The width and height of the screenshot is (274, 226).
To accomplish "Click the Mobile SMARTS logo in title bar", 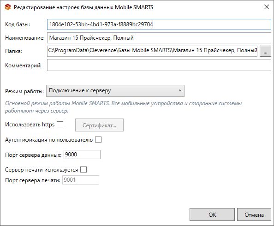I will [8, 7].
